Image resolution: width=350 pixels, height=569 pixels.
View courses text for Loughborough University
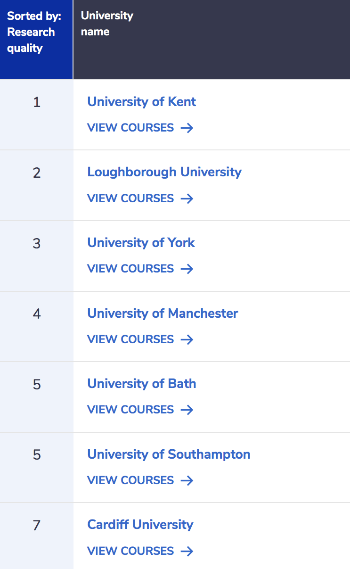pyautogui.click(x=130, y=198)
